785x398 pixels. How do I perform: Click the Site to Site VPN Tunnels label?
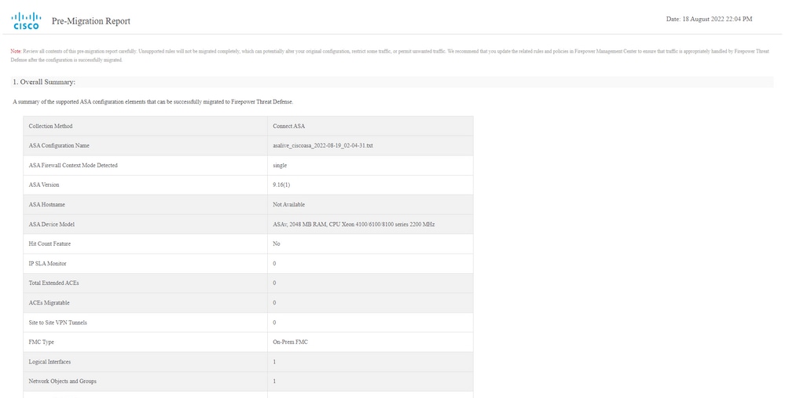pyautogui.click(x=57, y=323)
